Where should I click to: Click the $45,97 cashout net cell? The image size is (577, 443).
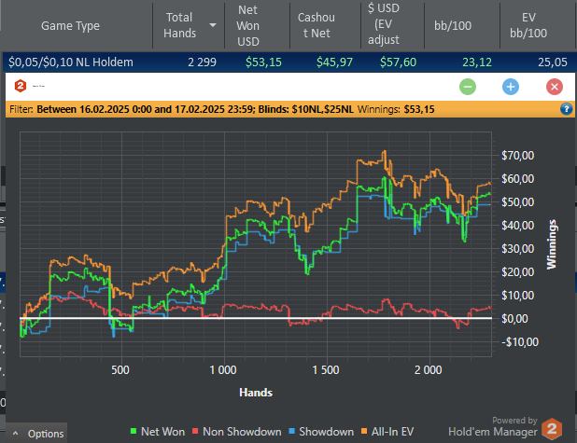click(334, 62)
